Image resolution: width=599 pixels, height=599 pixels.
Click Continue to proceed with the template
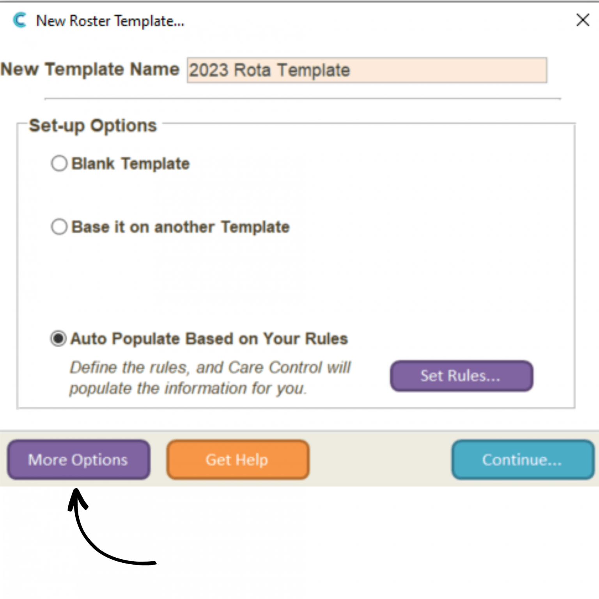(x=522, y=459)
